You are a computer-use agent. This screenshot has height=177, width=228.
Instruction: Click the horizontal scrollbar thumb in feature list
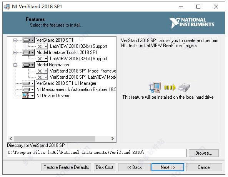(x=55, y=138)
